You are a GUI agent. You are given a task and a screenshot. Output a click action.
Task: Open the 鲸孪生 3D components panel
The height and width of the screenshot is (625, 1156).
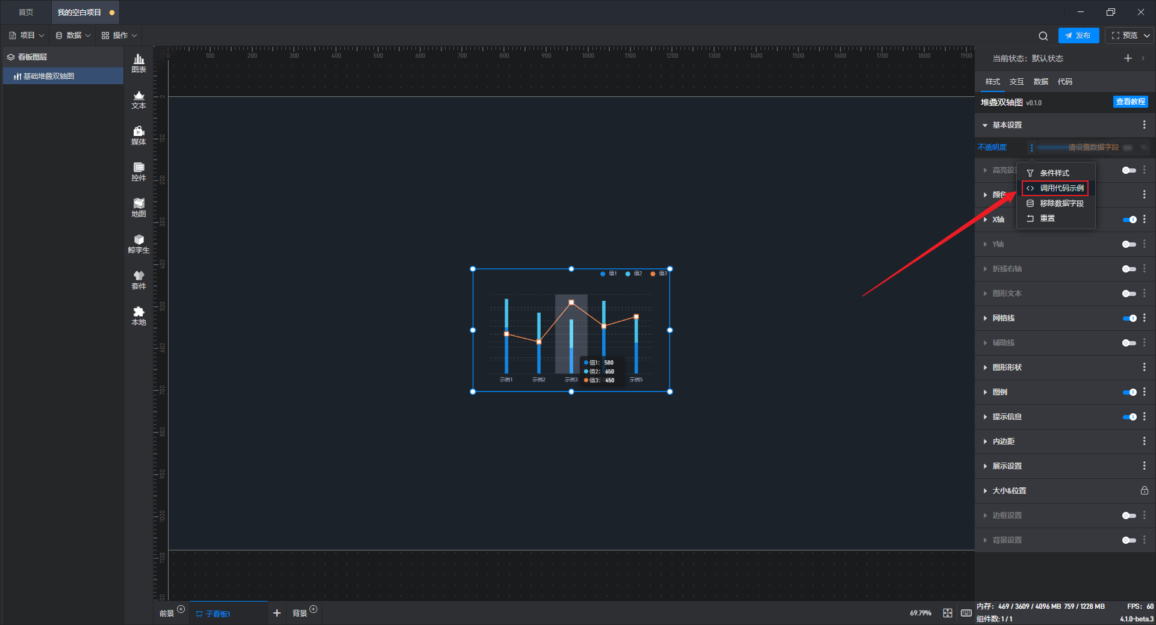138,244
